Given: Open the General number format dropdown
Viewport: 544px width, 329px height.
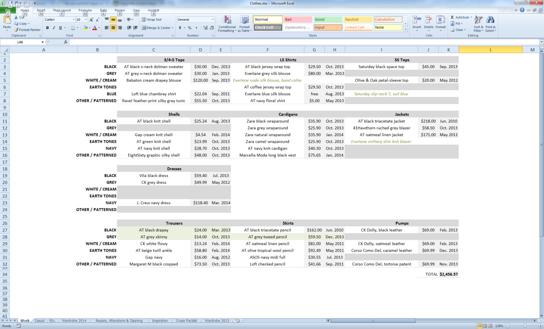Looking at the screenshot, I should coord(213,20).
